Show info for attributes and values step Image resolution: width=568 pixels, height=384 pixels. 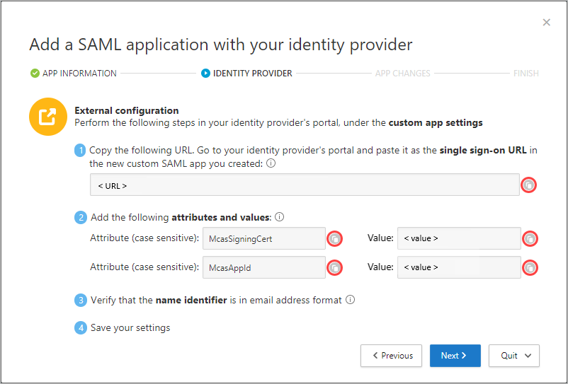pos(279,217)
